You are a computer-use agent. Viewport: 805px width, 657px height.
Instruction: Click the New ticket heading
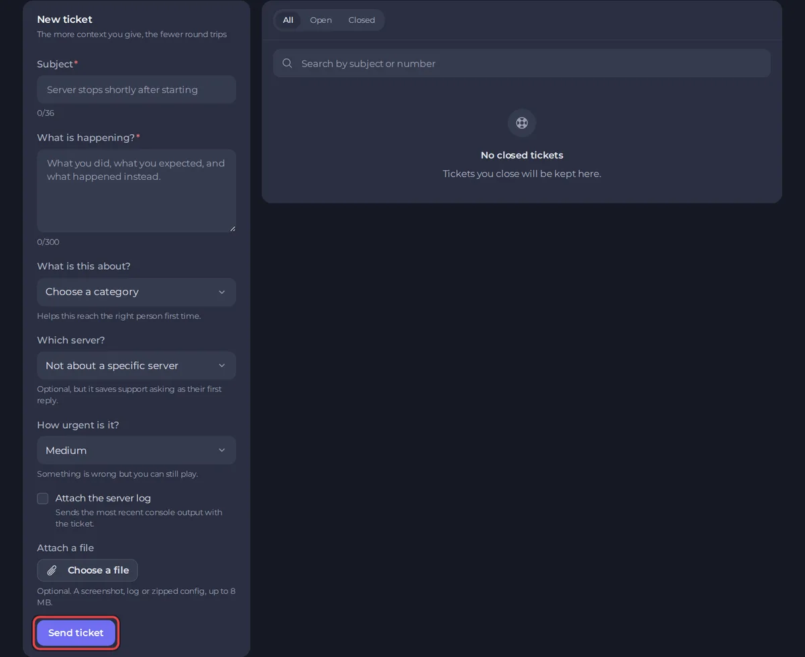(x=64, y=19)
